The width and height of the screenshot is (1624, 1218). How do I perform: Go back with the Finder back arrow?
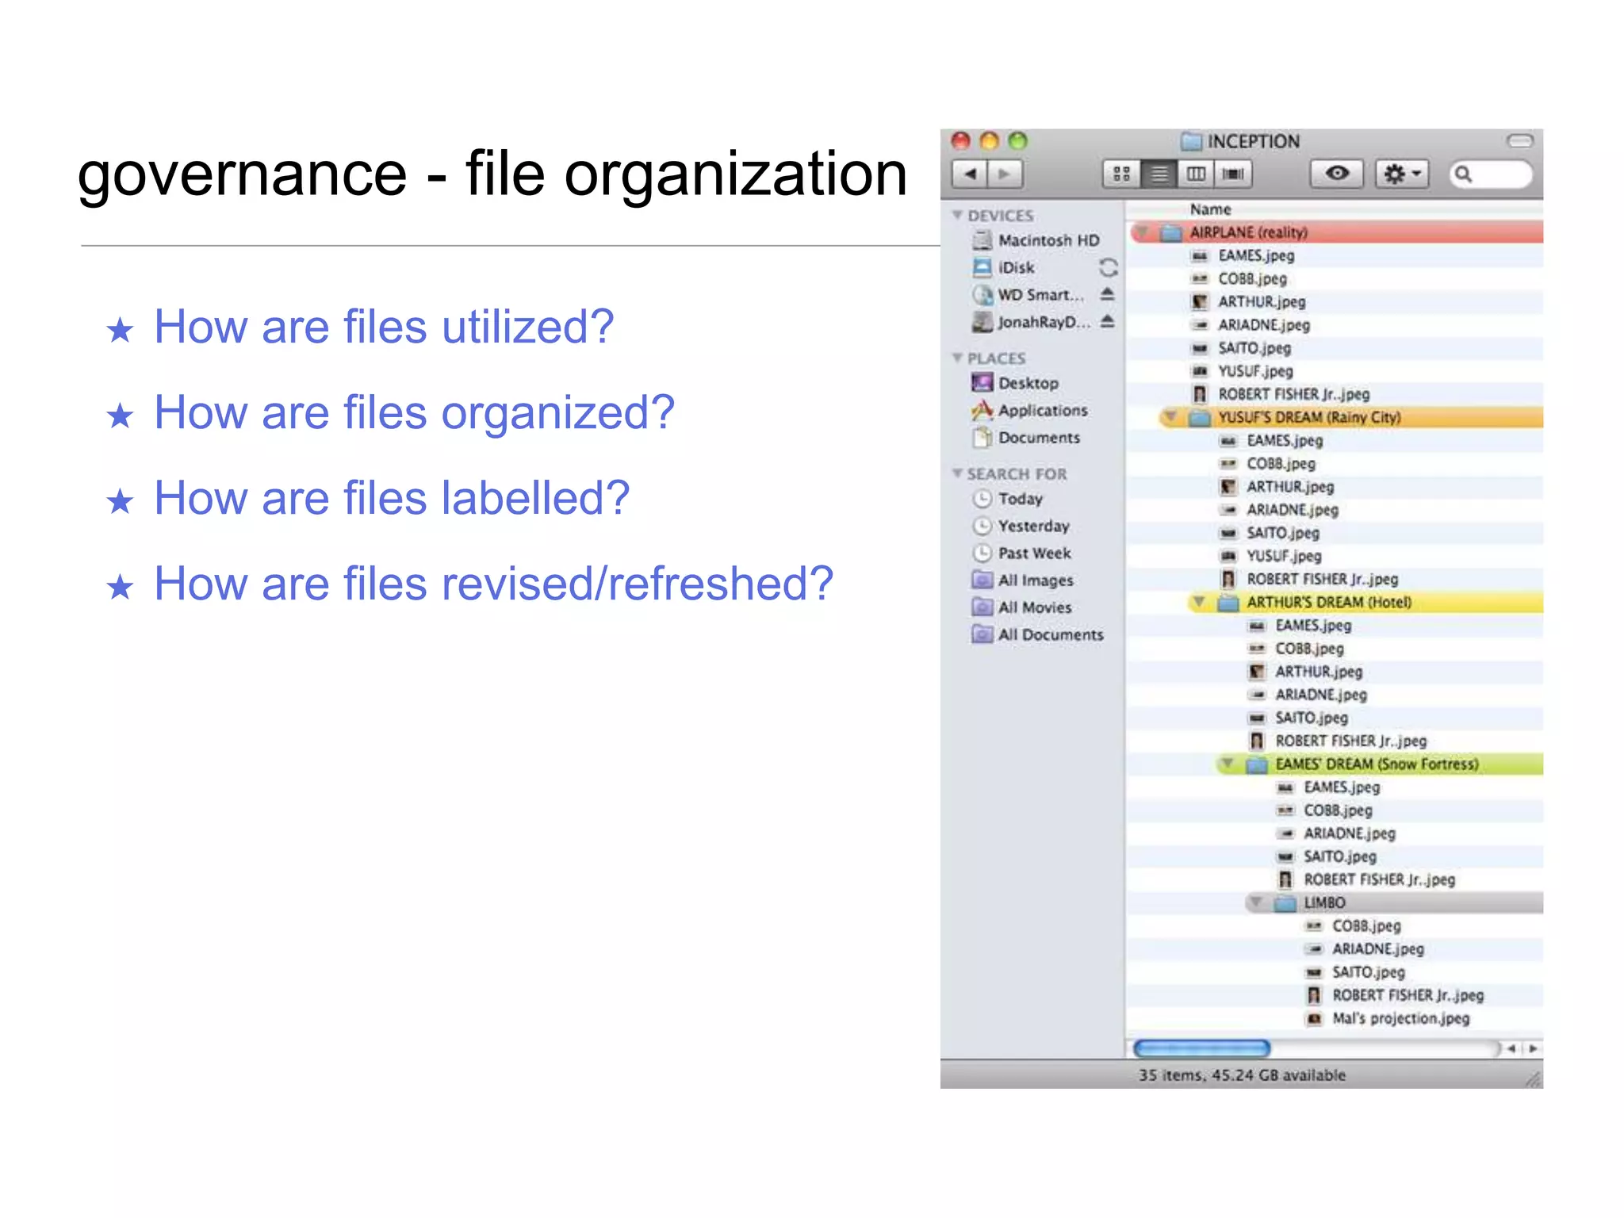[x=969, y=174]
